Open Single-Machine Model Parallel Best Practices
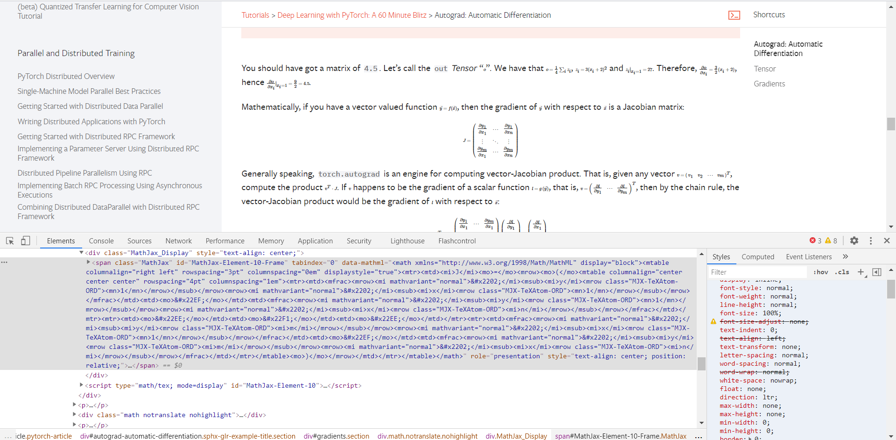The height and width of the screenshot is (440, 896). coord(89,91)
